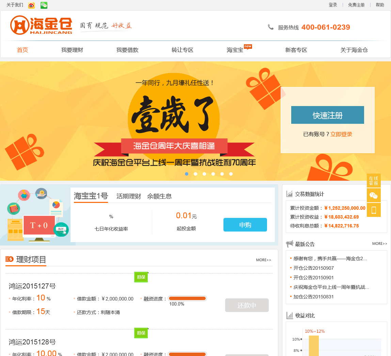Click 还款中 button for 鸿运2015127号
This screenshot has height=356, width=391.
pos(247,305)
